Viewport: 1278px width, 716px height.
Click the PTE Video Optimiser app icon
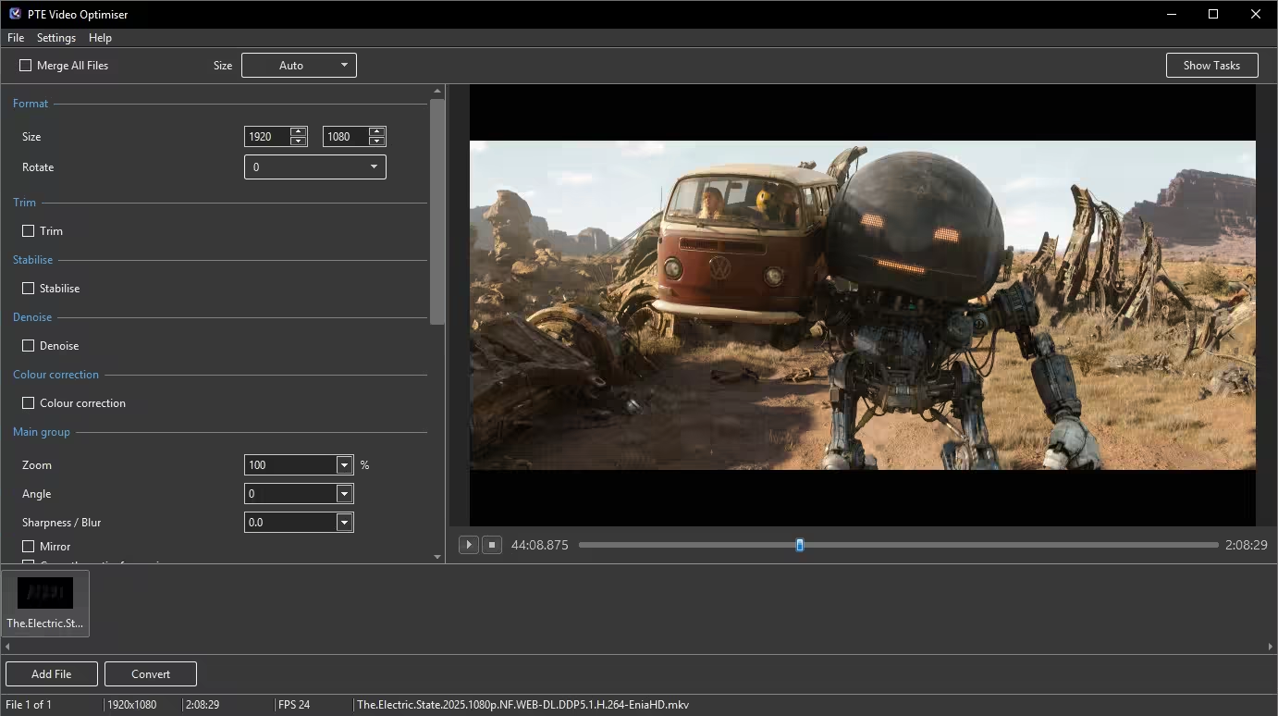[x=14, y=14]
